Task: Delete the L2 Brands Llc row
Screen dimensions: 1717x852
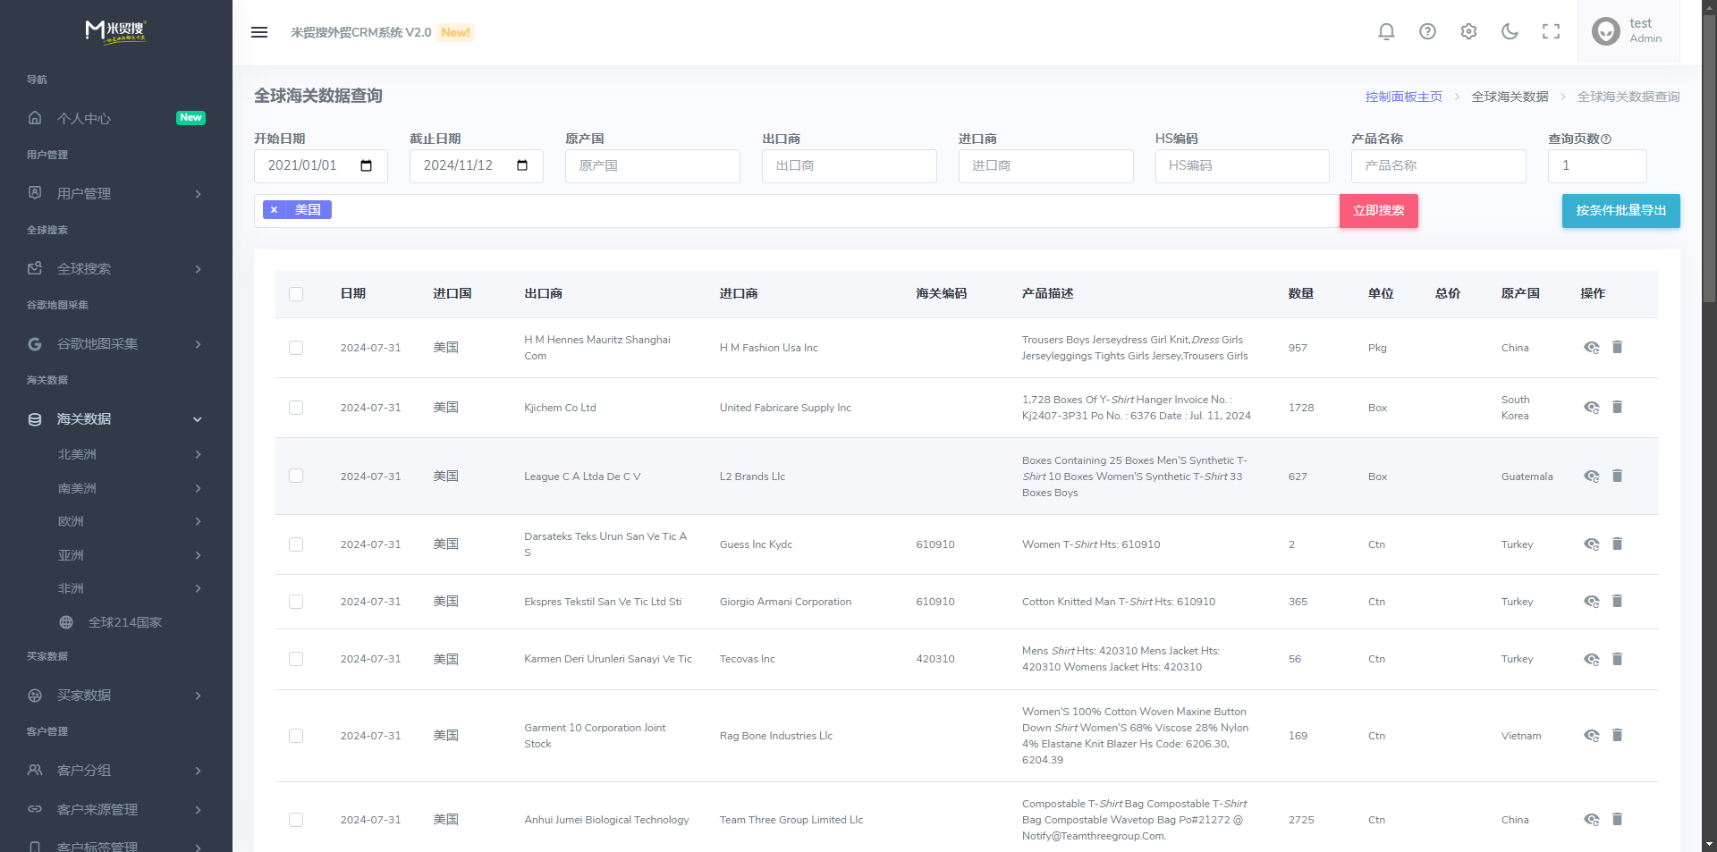Action: (1617, 476)
